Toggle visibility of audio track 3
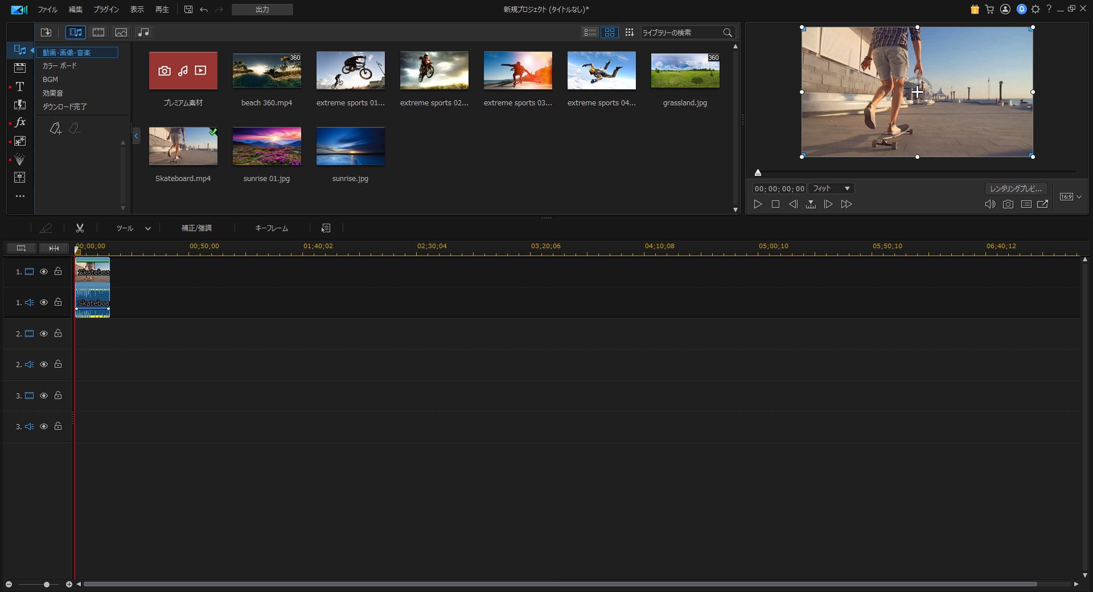Image resolution: width=1093 pixels, height=592 pixels. pos(44,426)
